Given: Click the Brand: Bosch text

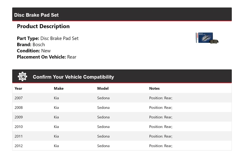Looking at the screenshot, I should (x=31, y=44).
